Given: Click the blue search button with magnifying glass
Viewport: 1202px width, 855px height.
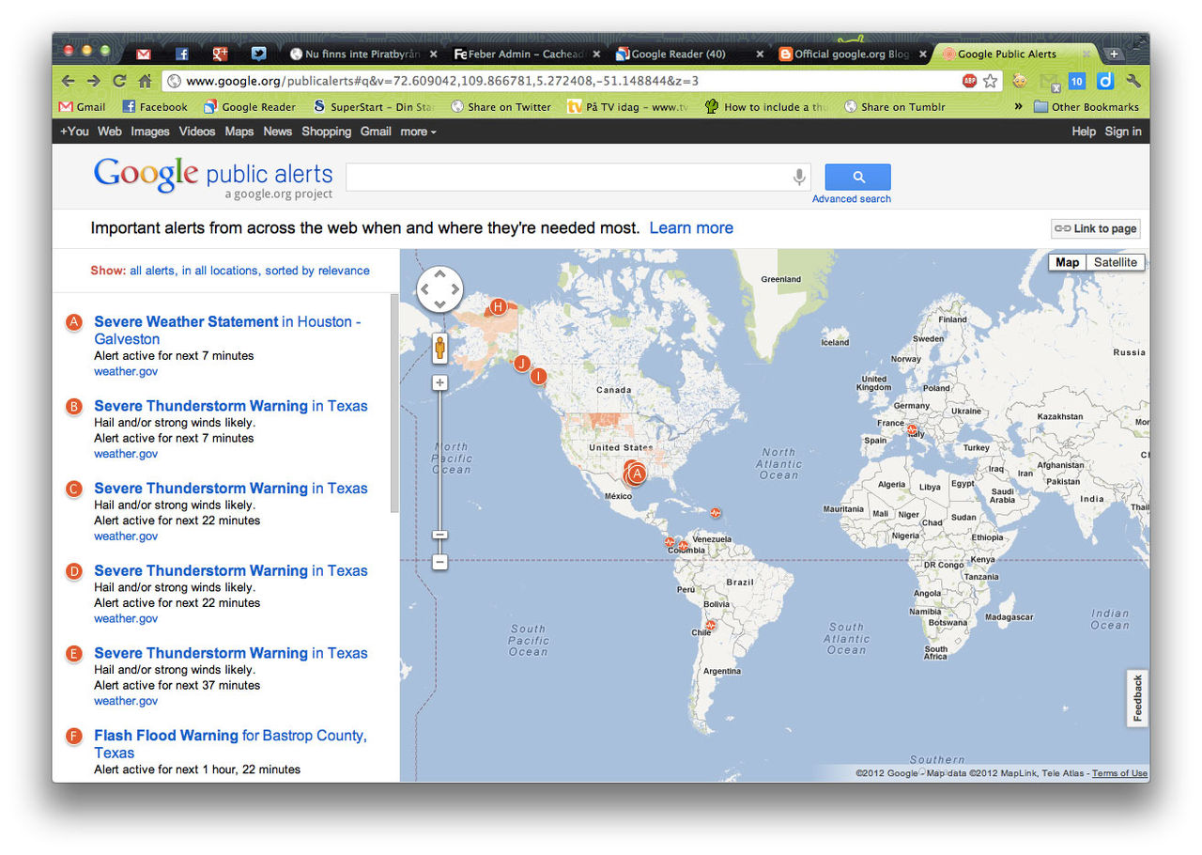Looking at the screenshot, I should tap(856, 177).
